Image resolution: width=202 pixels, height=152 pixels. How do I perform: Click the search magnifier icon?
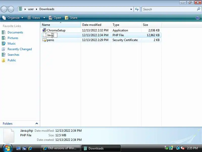pyautogui.click(x=198, y=9)
